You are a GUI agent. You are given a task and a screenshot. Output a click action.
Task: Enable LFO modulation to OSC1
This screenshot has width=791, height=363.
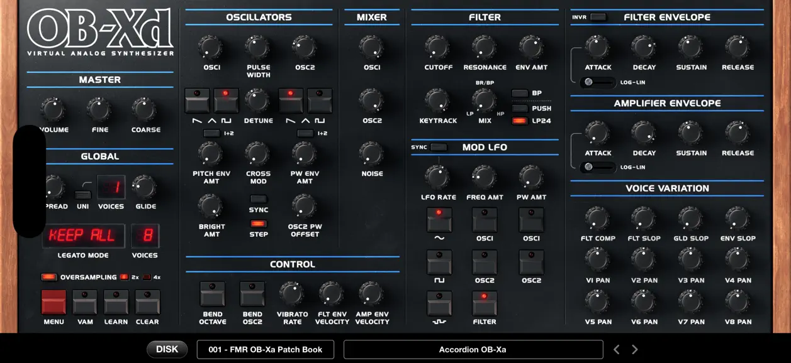[x=485, y=220]
